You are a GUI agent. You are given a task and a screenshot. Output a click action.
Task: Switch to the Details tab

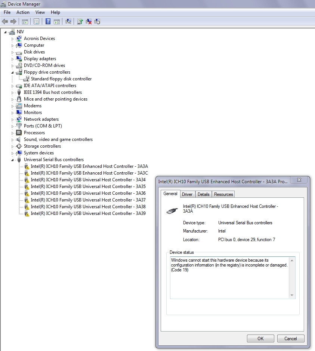204,194
